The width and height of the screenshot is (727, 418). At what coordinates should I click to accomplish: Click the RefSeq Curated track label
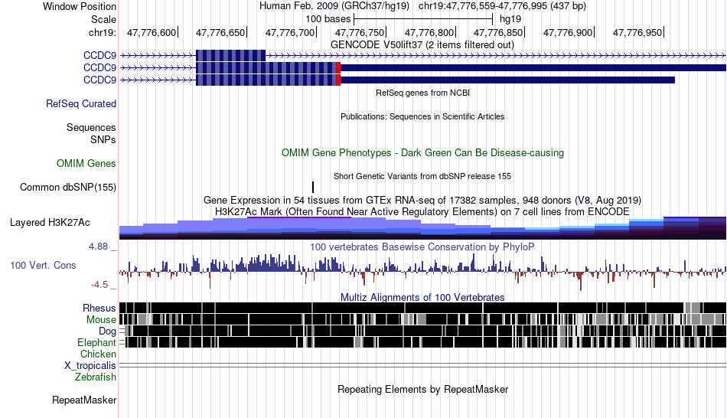81,104
